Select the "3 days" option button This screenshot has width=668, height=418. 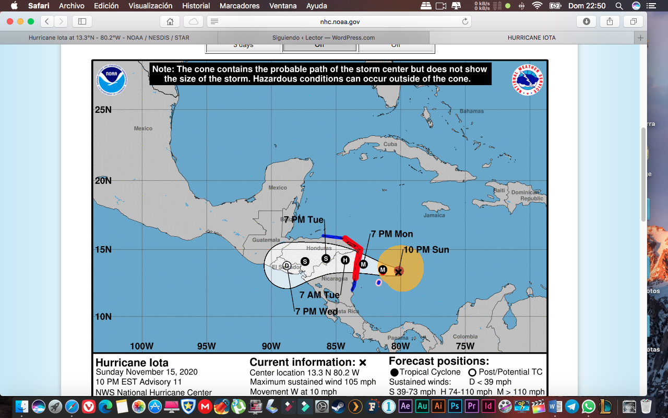(x=243, y=47)
